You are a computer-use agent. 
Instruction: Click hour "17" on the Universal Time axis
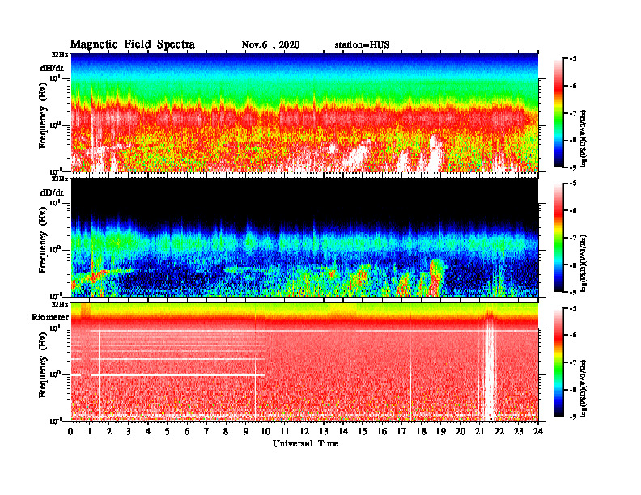401,432
